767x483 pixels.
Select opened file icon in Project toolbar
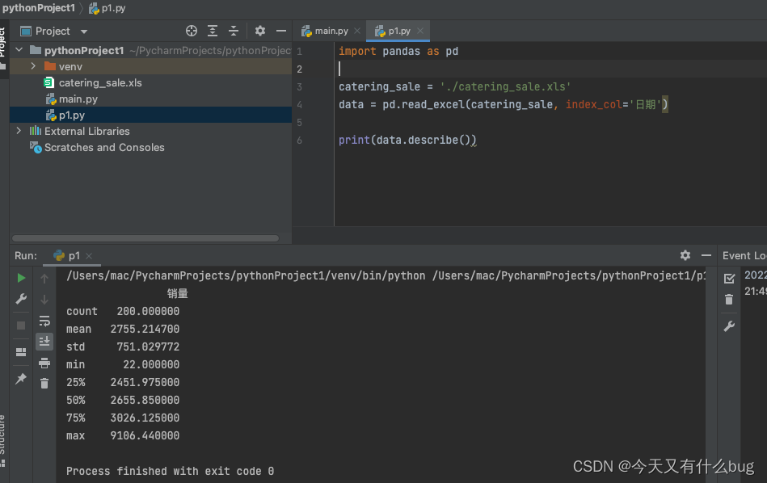point(192,30)
